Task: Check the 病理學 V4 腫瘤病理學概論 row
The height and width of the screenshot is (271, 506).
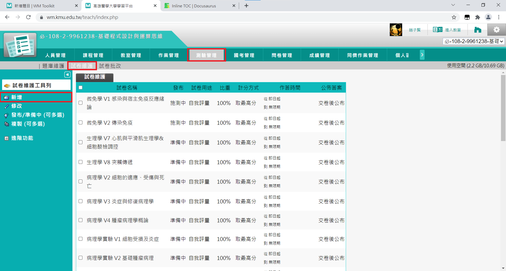Action: coord(81,220)
